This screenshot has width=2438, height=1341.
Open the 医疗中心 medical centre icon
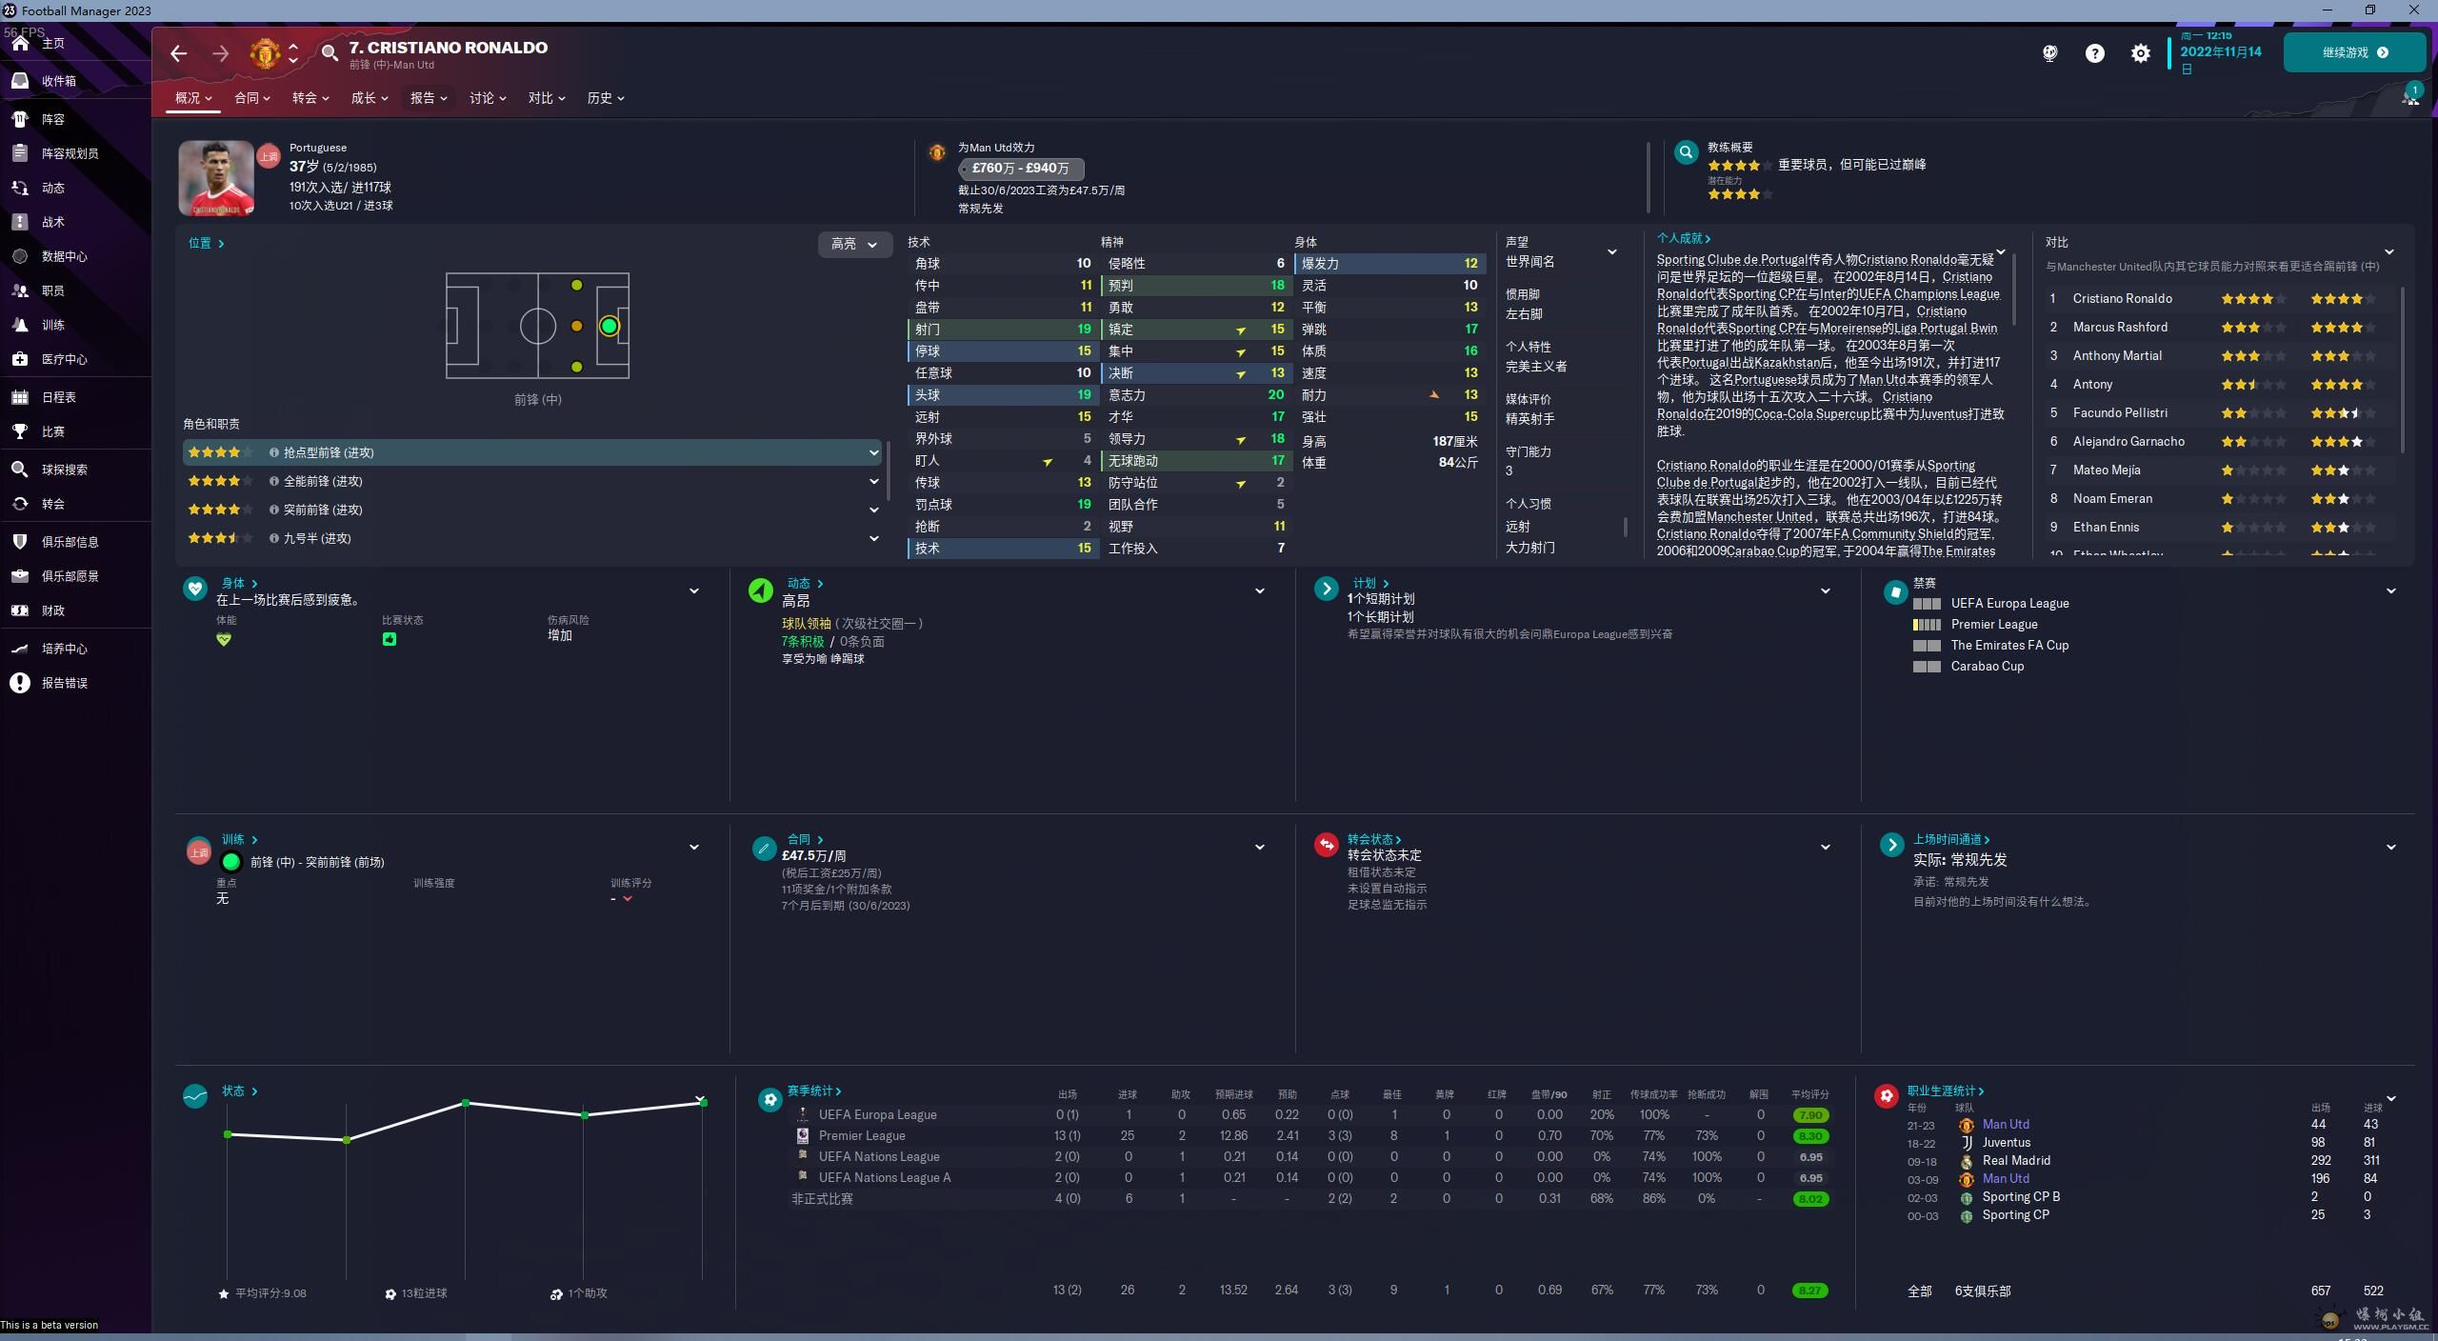point(20,359)
